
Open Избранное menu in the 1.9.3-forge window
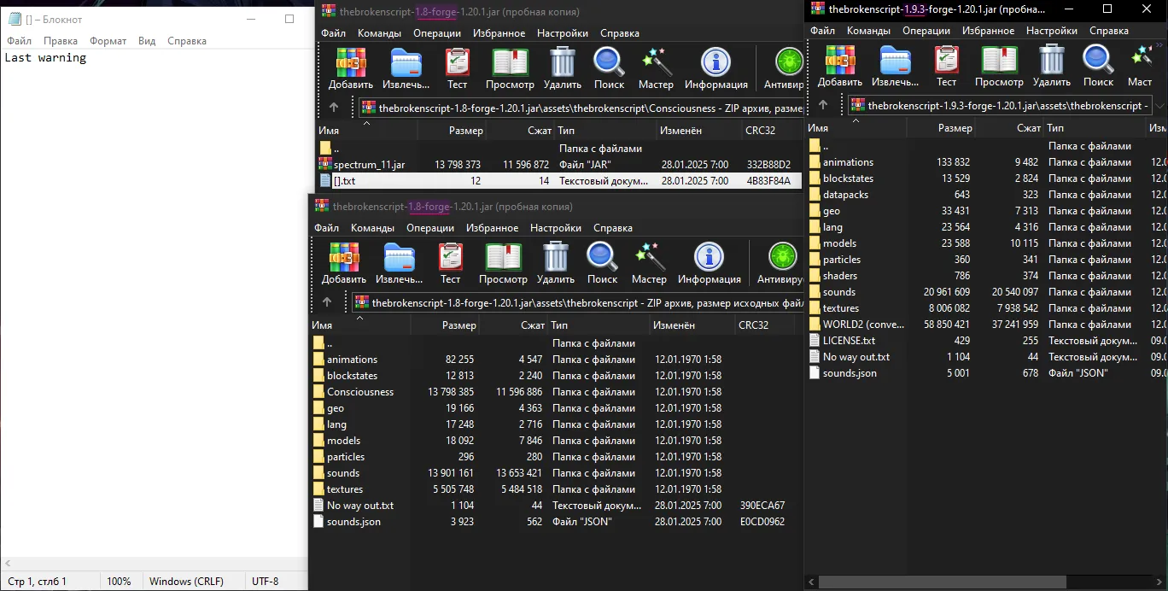coord(989,30)
